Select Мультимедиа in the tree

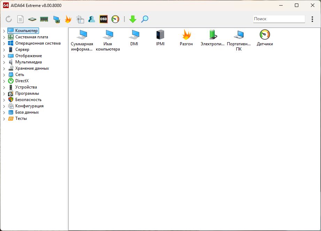coord(25,62)
